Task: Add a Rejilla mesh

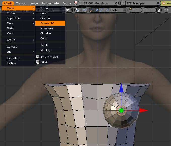Action: [50, 45]
